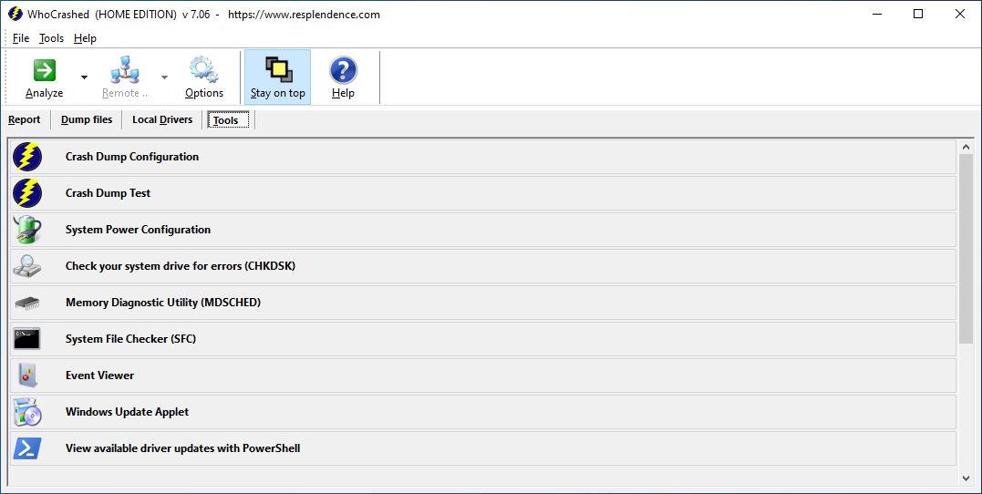Expand the Remote dropdown arrow
This screenshot has width=982, height=494.
click(x=164, y=77)
